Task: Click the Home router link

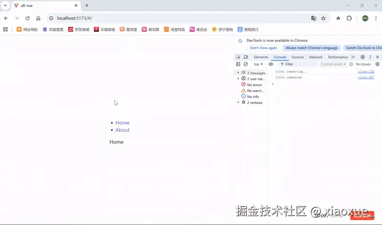Action: coord(122,123)
